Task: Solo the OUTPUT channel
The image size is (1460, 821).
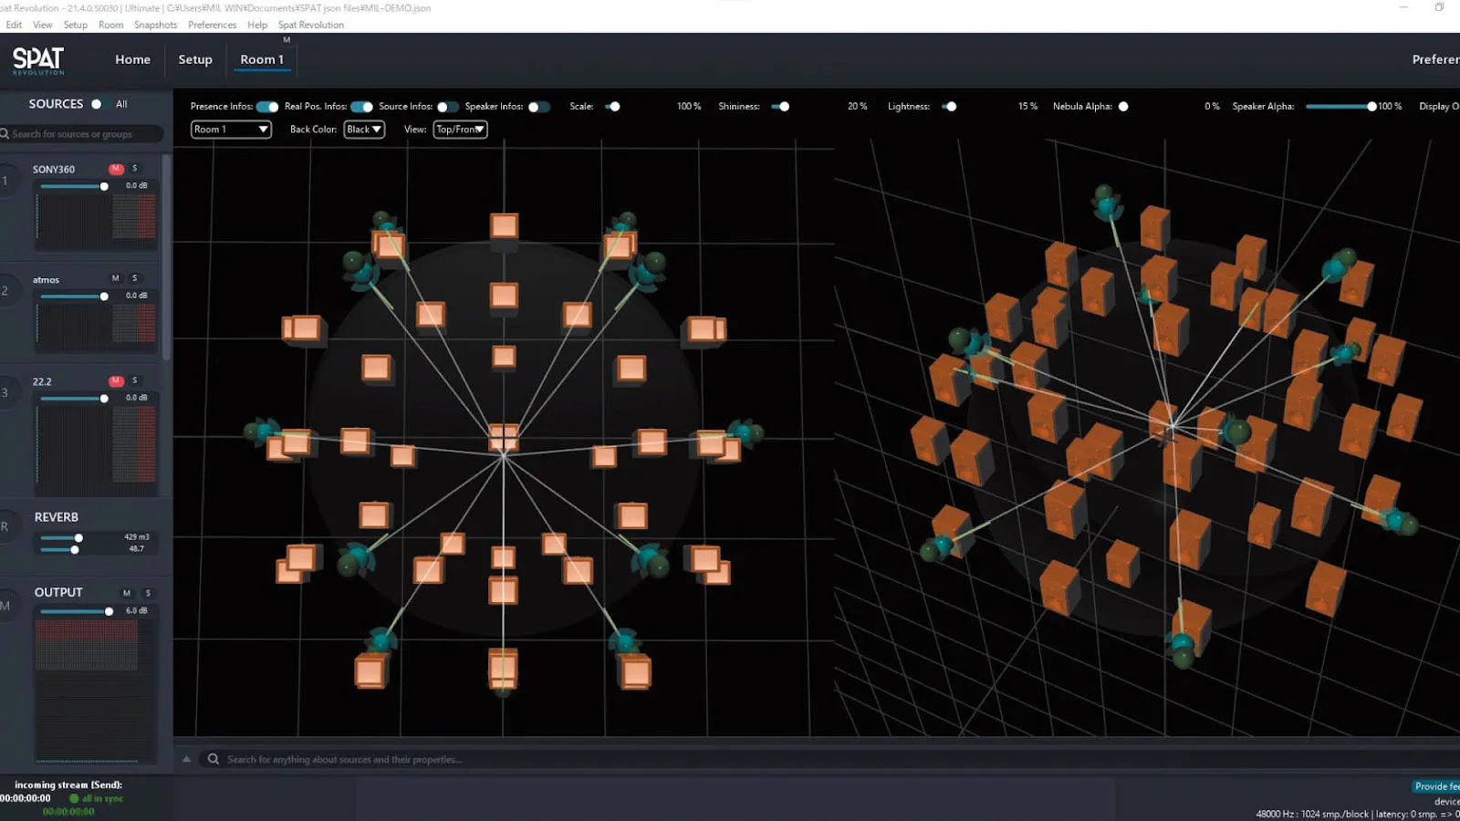Action: coord(148,593)
